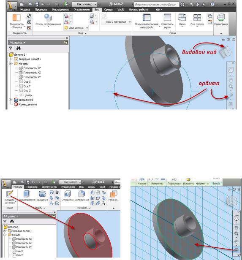Click Массив panel label in sketch window
The height and width of the screenshot is (260, 242).
tap(142, 184)
